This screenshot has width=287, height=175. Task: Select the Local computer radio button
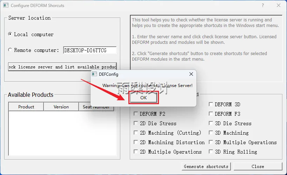point(10,34)
